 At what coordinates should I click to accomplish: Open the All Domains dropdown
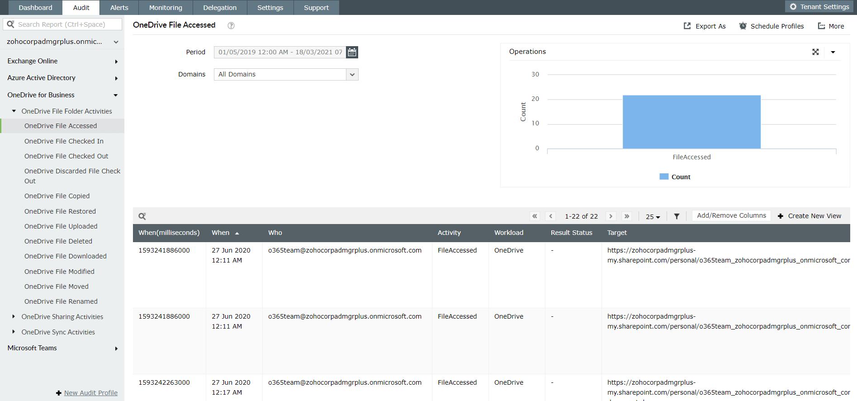click(352, 74)
